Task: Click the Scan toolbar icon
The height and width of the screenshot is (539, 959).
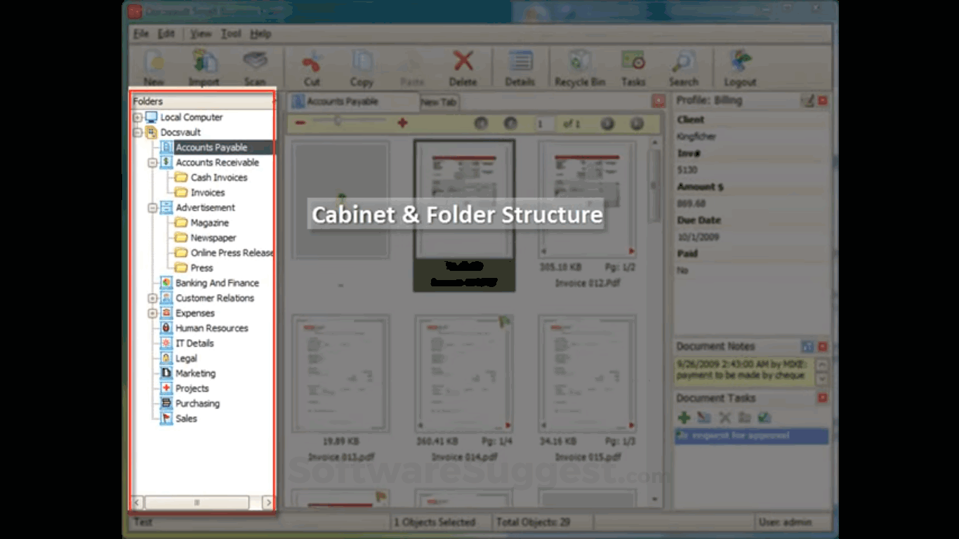Action: tap(255, 63)
